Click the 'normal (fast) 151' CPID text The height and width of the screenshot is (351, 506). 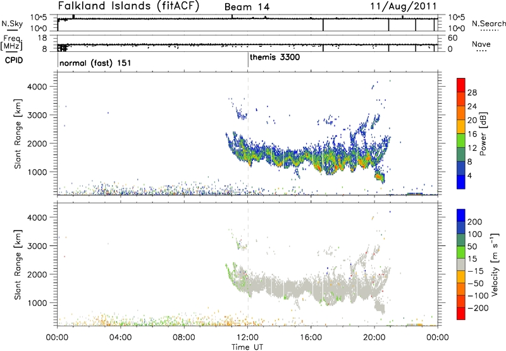(x=96, y=63)
